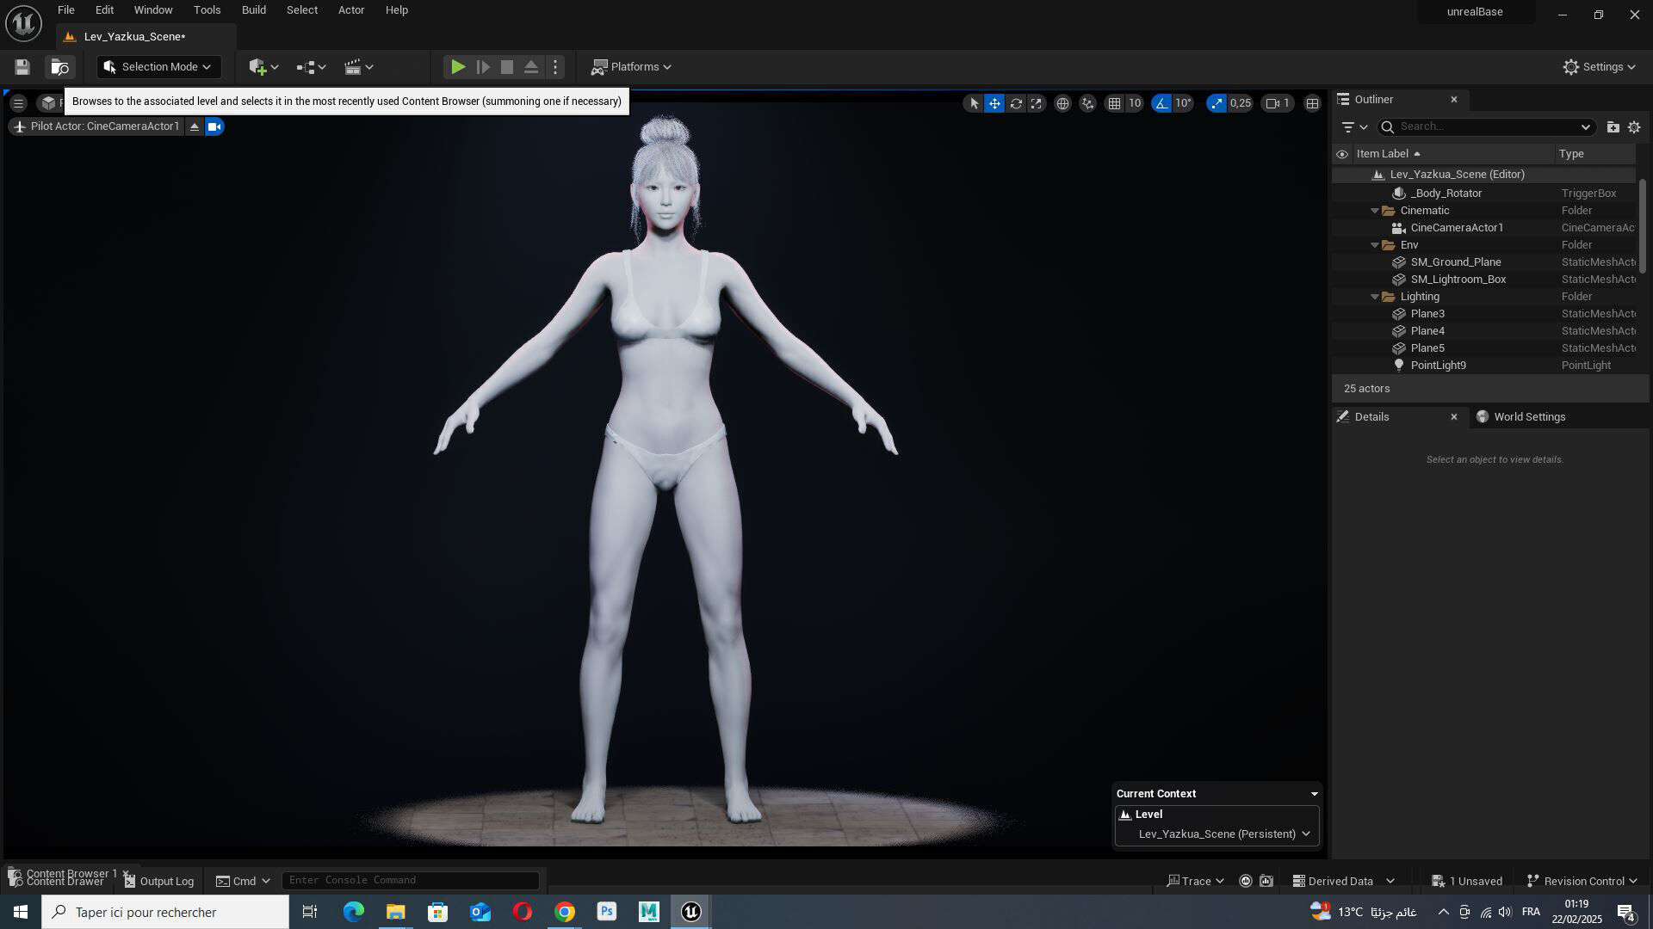Viewport: 1653px width, 929px height.
Task: Toggle grid snapping icon
Action: point(1114,103)
